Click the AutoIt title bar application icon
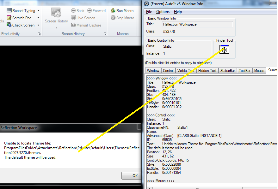The image size is (278, 189). (146, 4)
